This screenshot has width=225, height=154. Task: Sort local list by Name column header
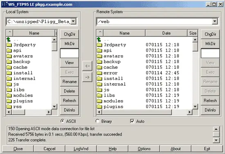(34, 33)
